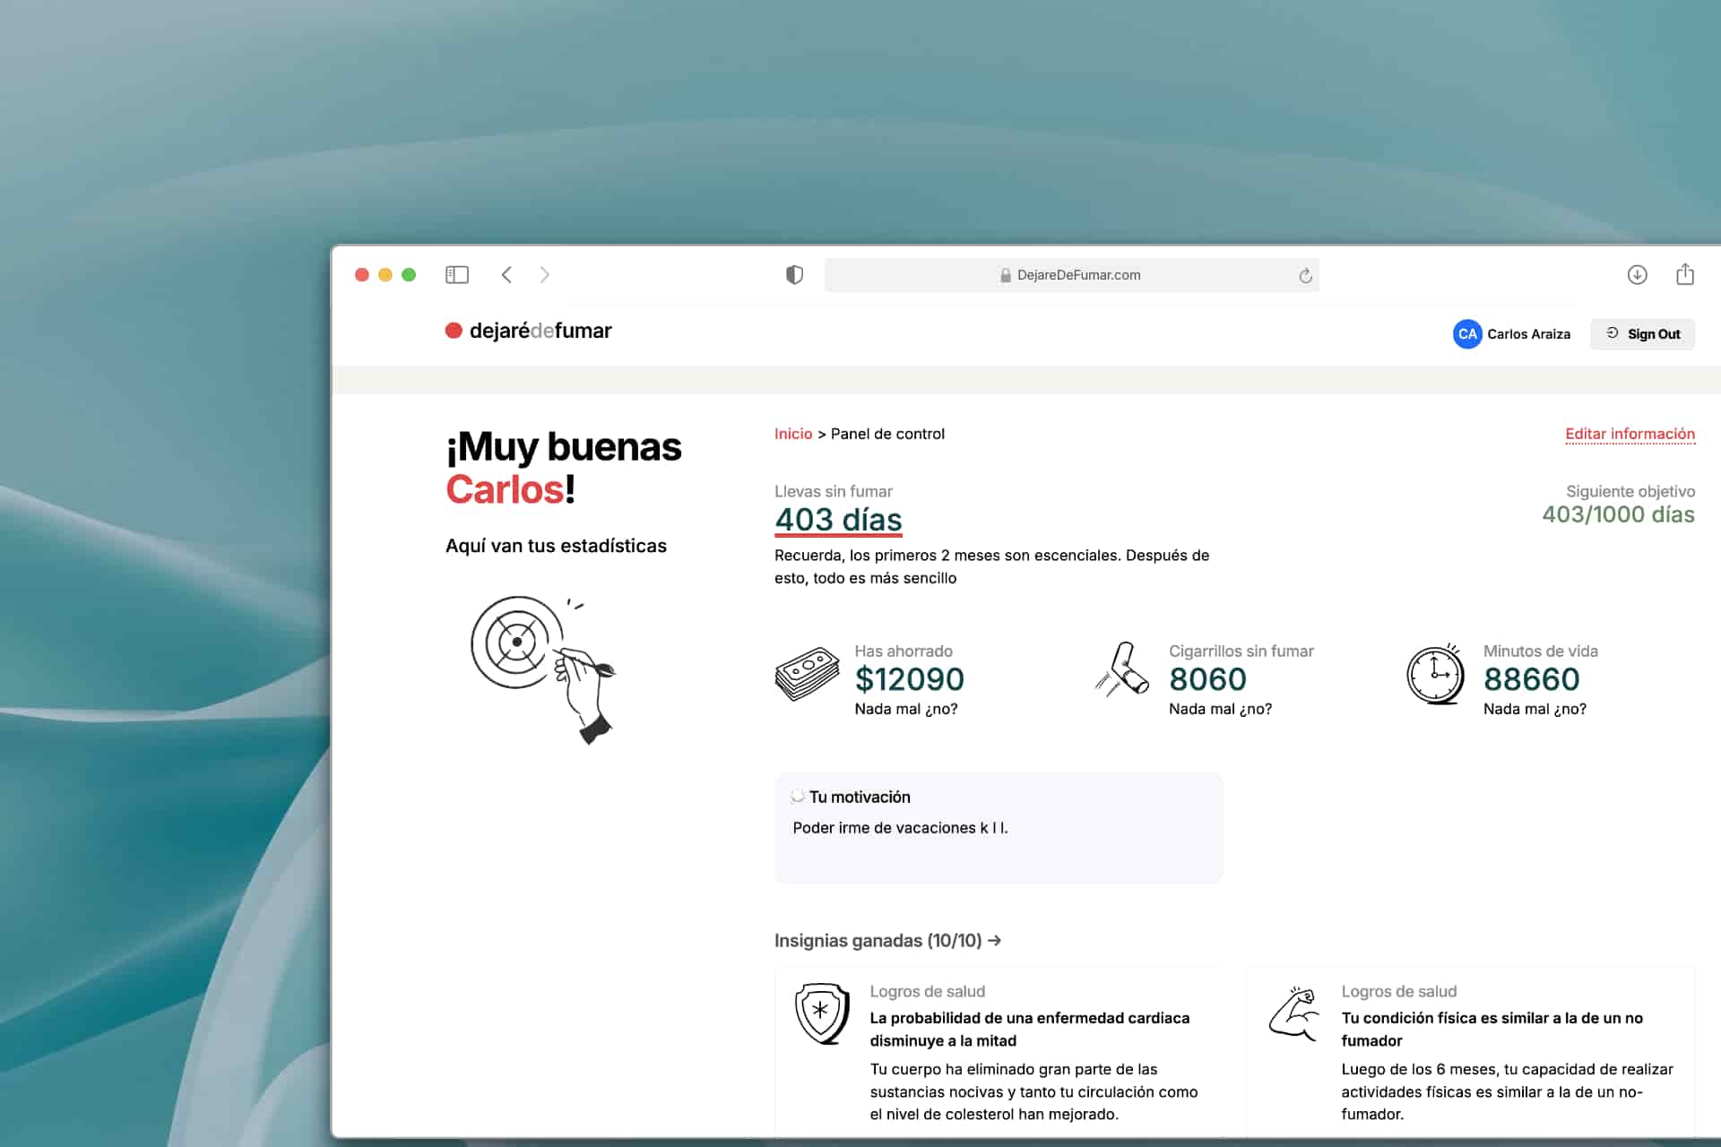Viewport: 1721px width, 1147px height.
Task: Click the flexed arm badge icon
Action: (x=1293, y=1013)
